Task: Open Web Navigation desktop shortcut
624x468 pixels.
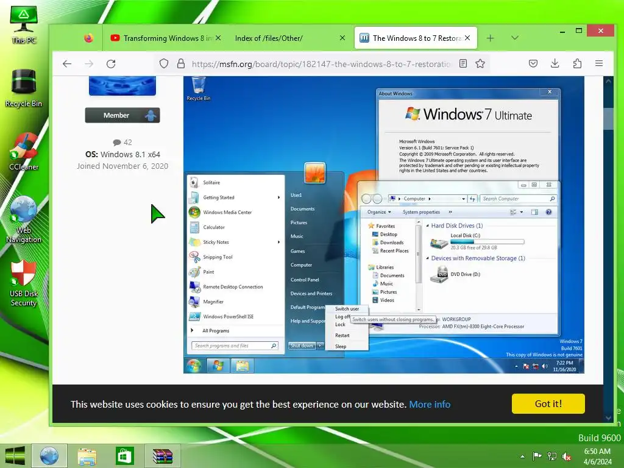Action: pos(24,219)
